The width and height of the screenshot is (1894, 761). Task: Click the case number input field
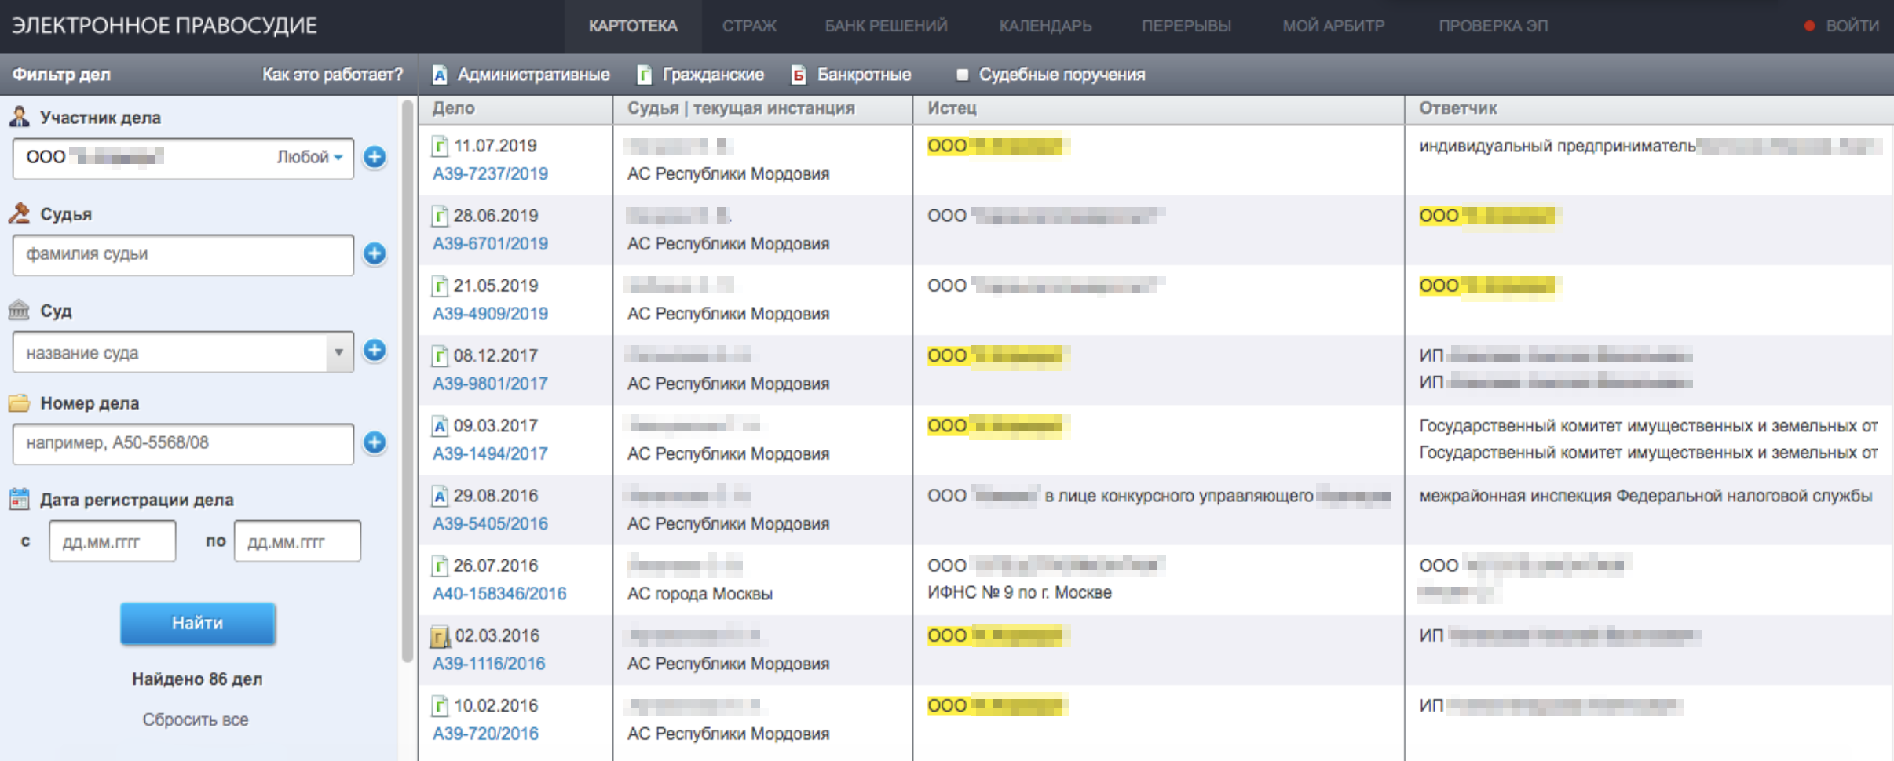click(183, 443)
